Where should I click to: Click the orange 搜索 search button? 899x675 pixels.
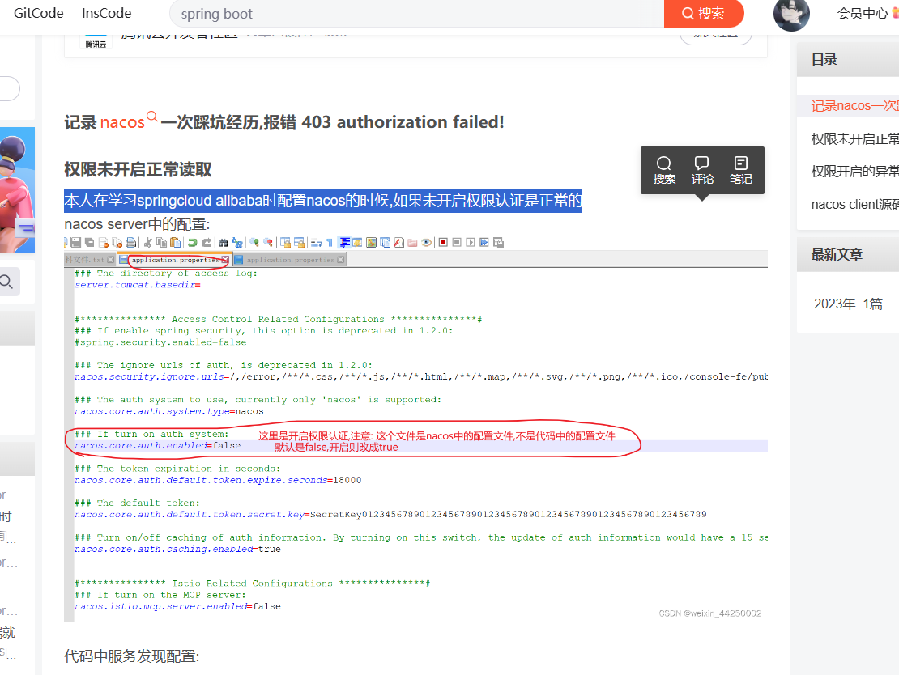[x=704, y=13]
